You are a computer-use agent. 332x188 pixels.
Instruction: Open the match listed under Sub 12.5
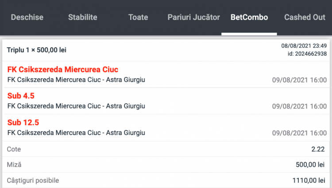[x=76, y=132]
